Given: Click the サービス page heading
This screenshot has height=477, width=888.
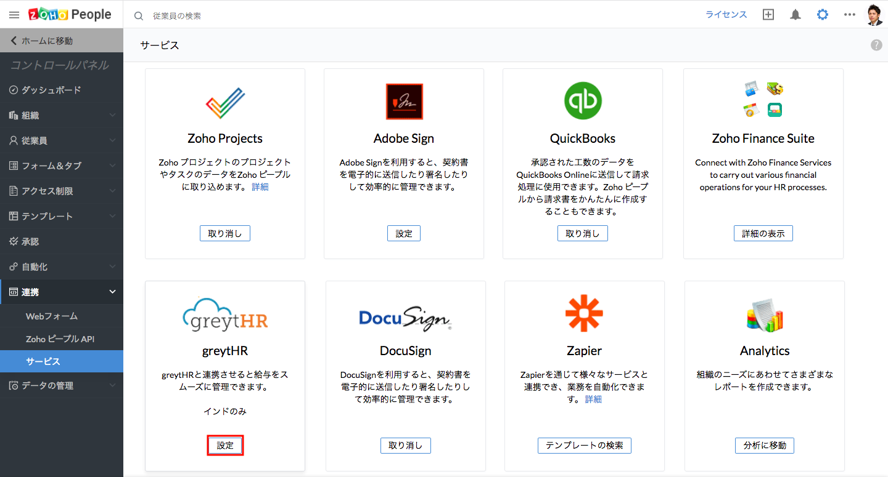Looking at the screenshot, I should pos(160,45).
